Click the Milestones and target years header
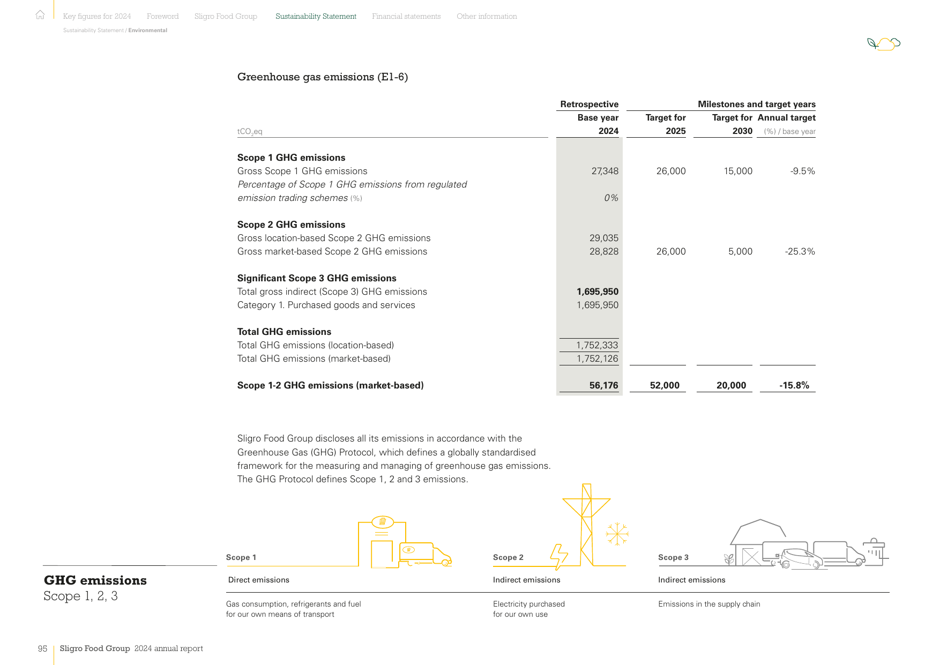Image resolution: width=940 pixels, height=665 pixels. click(x=757, y=104)
